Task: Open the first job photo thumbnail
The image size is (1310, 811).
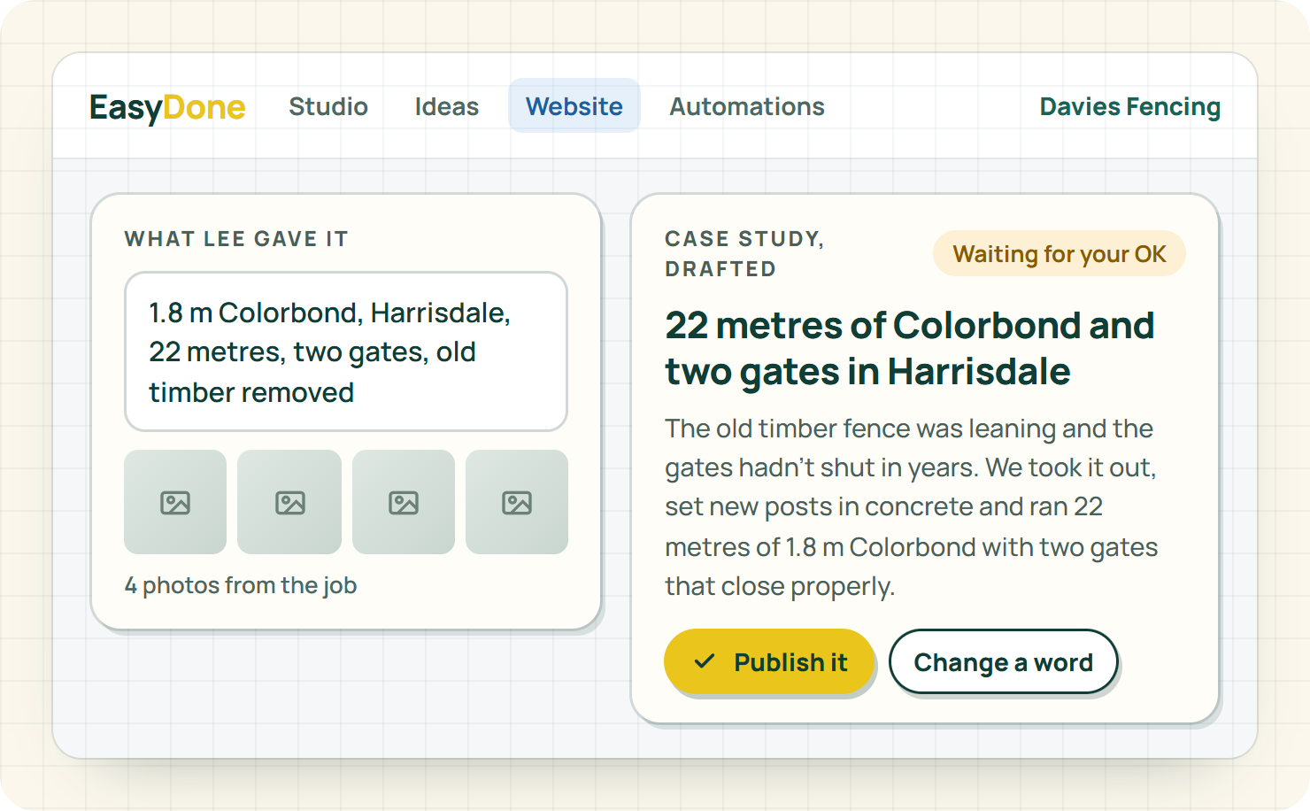Action: [175, 502]
